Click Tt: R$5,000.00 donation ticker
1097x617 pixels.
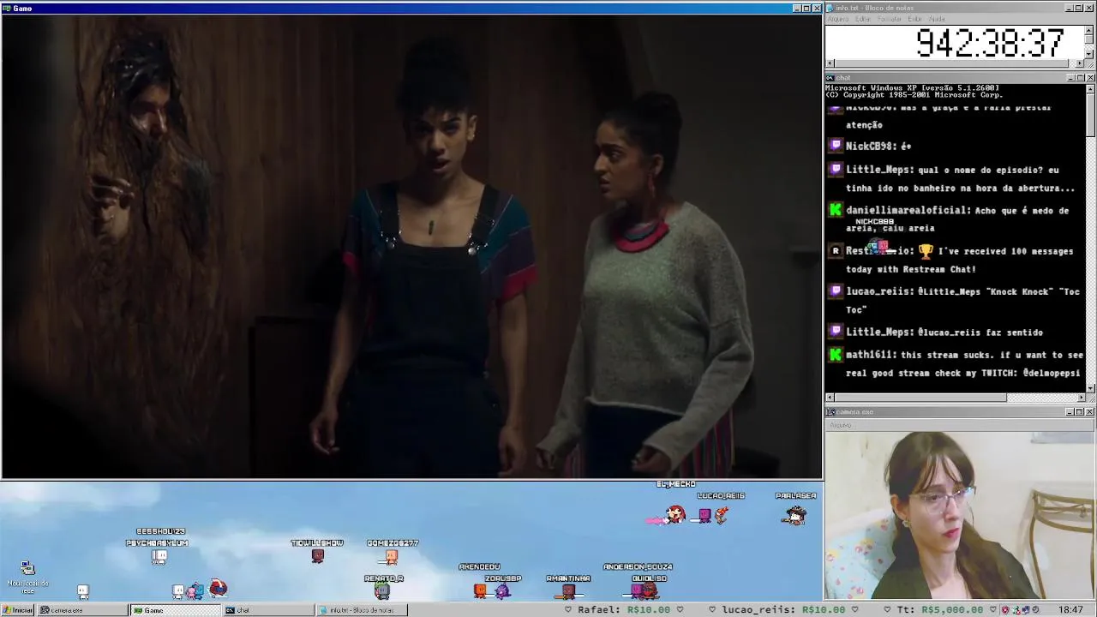click(x=940, y=610)
